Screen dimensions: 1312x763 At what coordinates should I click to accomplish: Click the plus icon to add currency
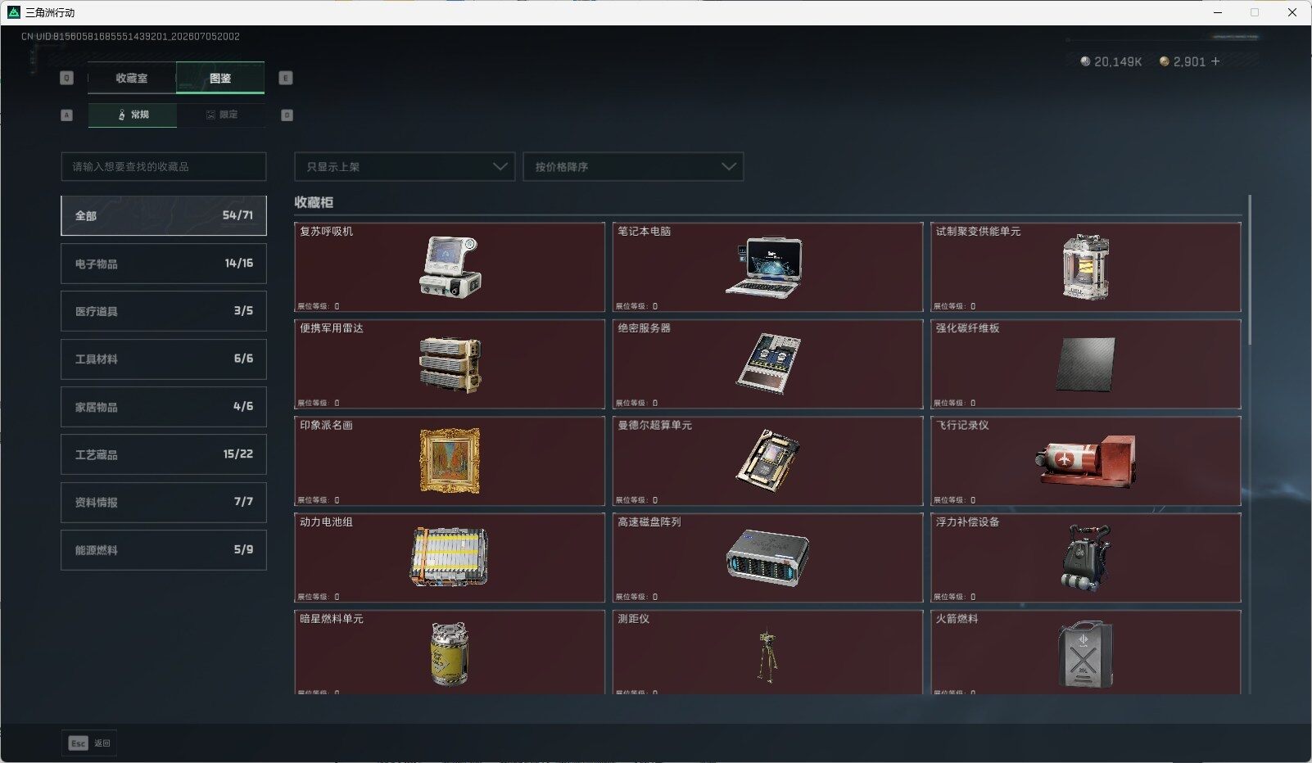[1215, 61]
